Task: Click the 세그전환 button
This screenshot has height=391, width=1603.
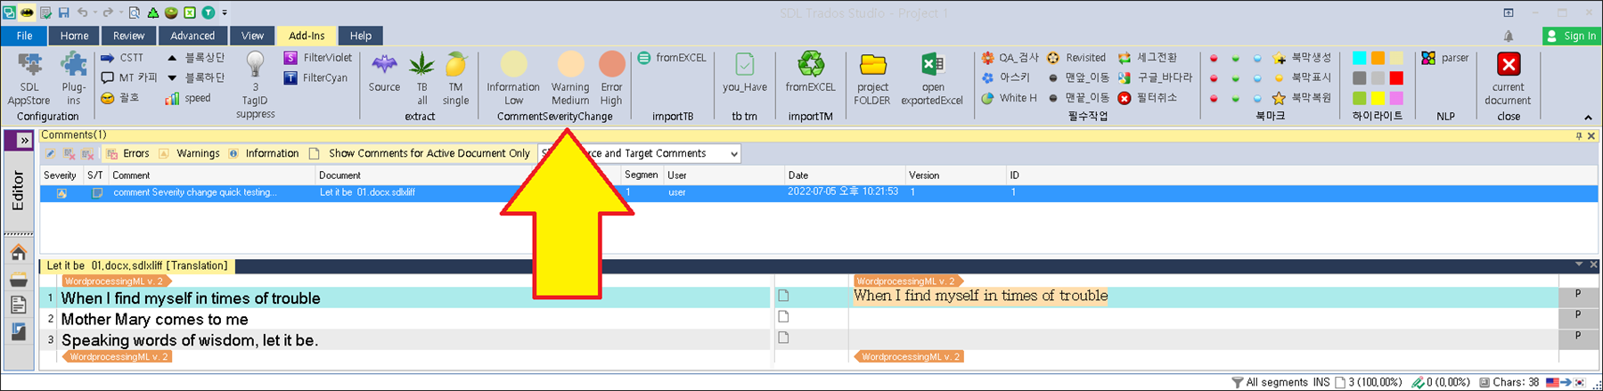Action: click(1148, 58)
